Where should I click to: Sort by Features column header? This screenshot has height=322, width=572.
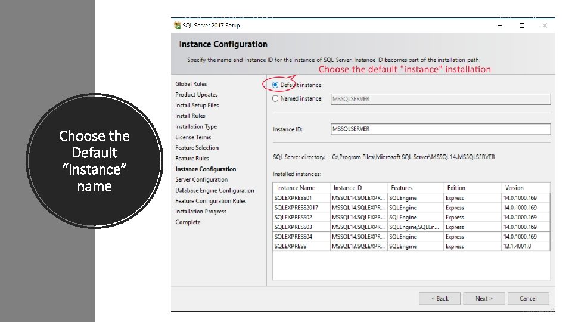point(415,188)
